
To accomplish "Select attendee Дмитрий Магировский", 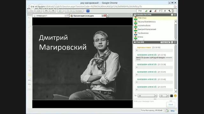I will [147, 29].
